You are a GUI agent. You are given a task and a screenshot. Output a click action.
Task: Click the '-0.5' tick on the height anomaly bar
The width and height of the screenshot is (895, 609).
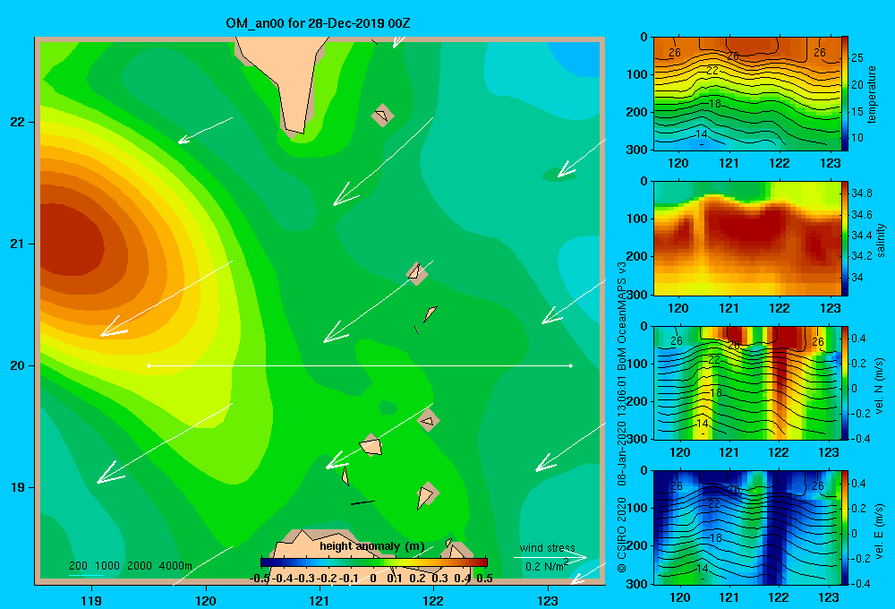click(260, 578)
